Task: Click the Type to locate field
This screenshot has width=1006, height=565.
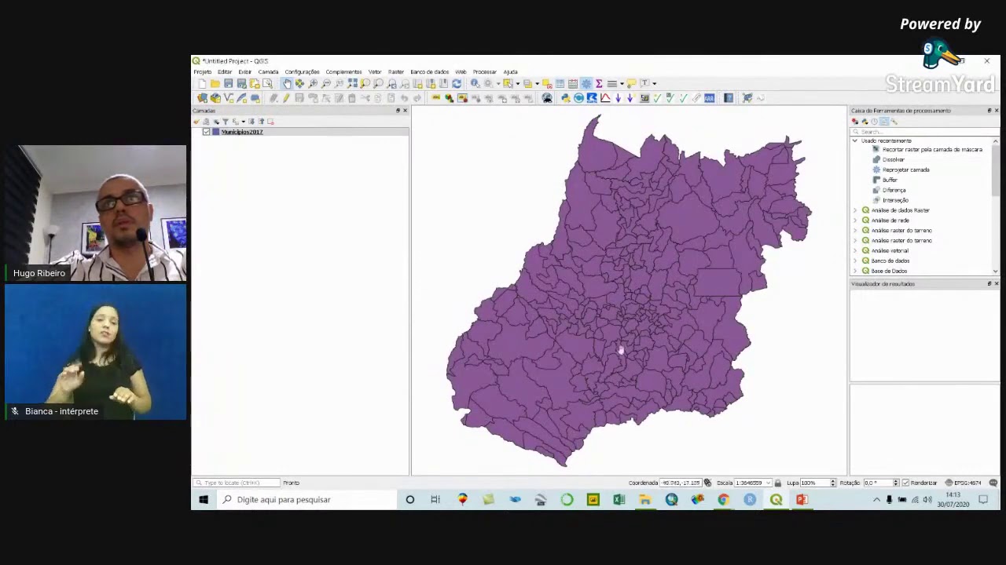Action: pyautogui.click(x=237, y=483)
